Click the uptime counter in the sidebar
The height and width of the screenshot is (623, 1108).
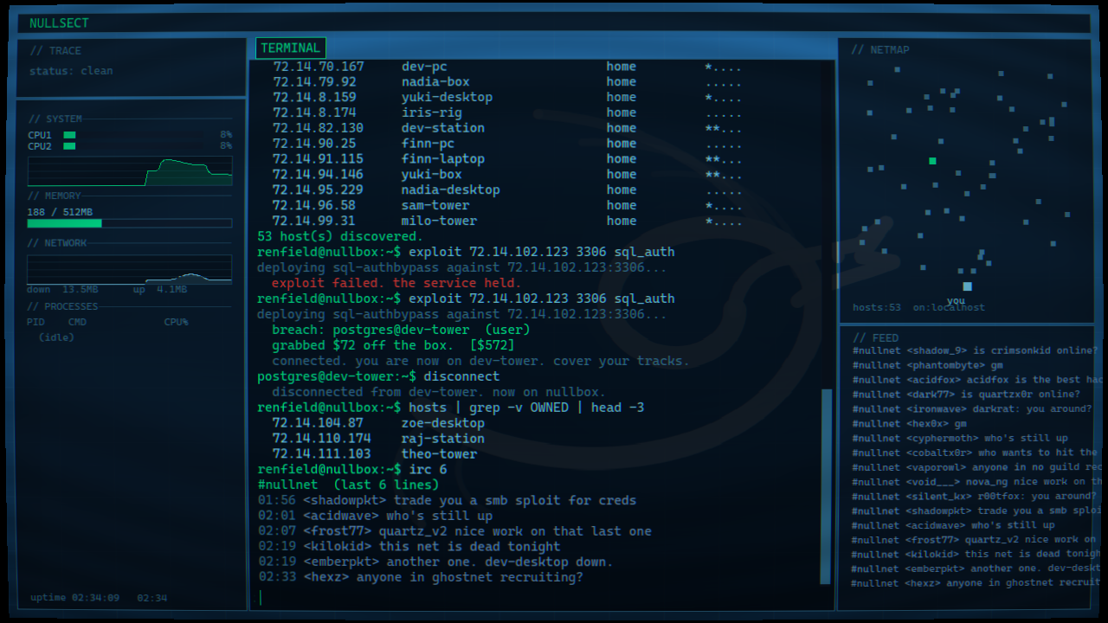pos(75,598)
